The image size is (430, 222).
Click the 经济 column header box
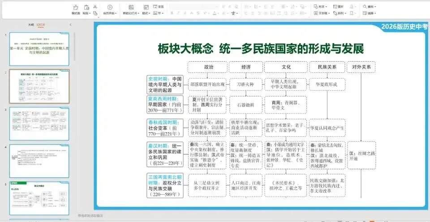pos(245,67)
